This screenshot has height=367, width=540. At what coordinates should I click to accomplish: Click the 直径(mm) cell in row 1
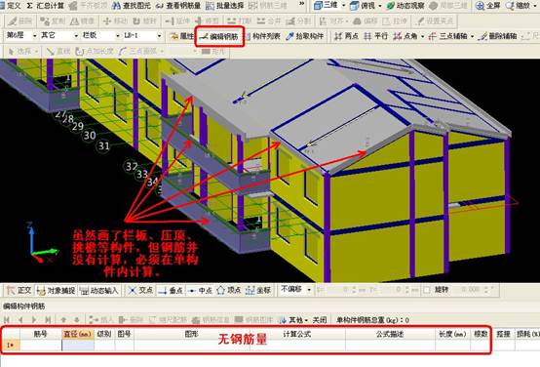point(78,346)
